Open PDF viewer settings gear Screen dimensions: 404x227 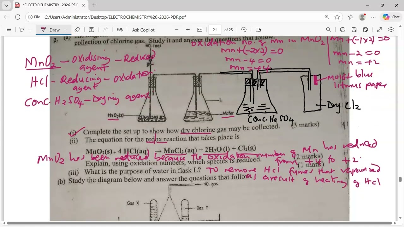point(391,30)
